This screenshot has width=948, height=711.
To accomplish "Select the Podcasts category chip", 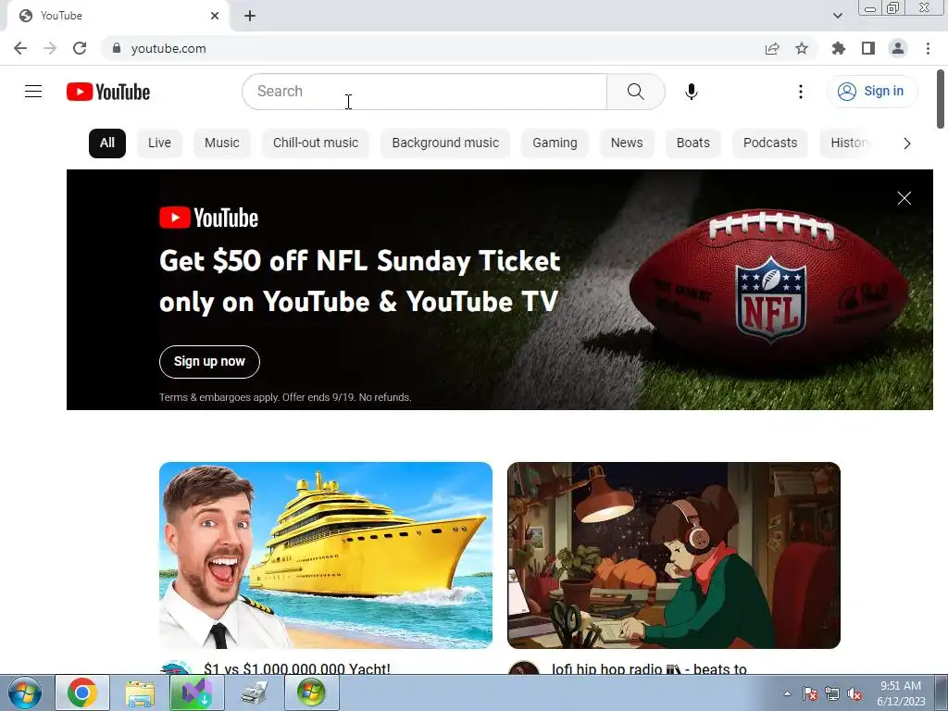I will (770, 143).
